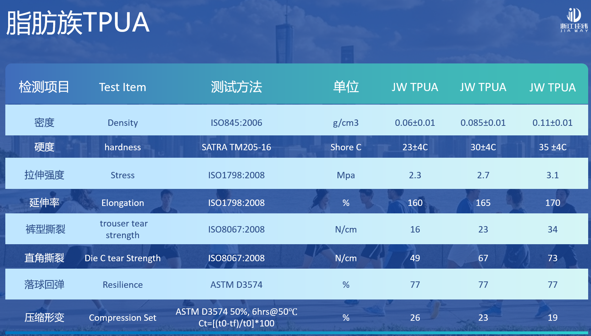Click the Resilience cell

click(123, 285)
